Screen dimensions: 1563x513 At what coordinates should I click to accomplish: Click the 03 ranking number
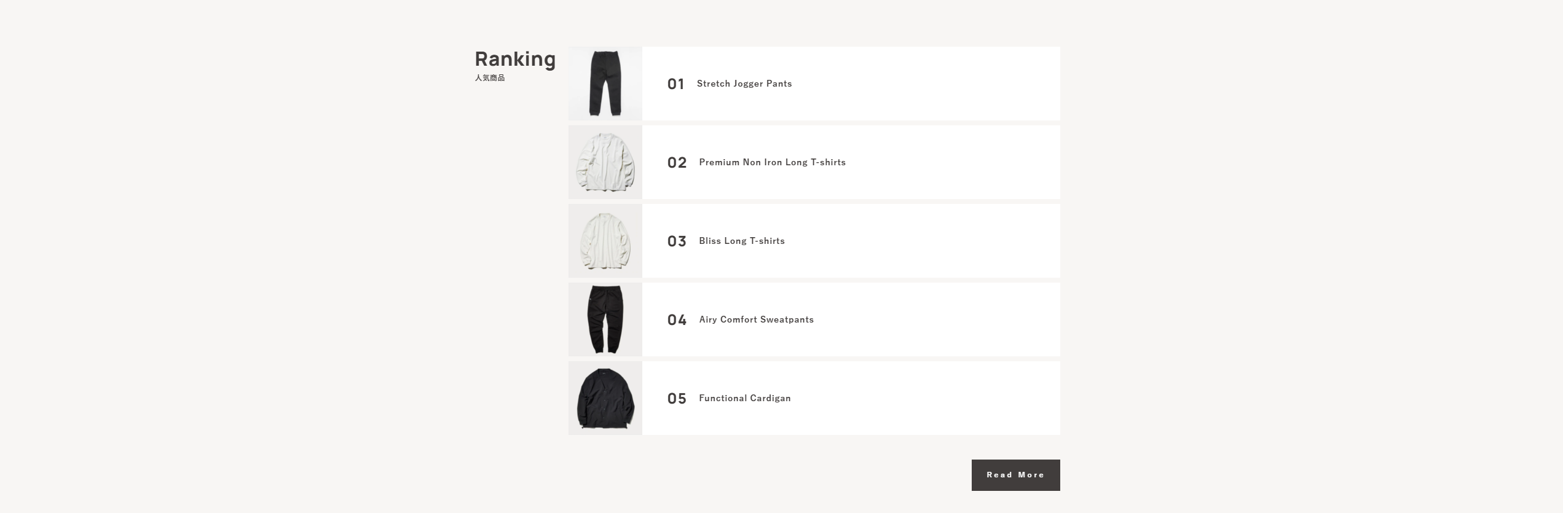pos(677,241)
